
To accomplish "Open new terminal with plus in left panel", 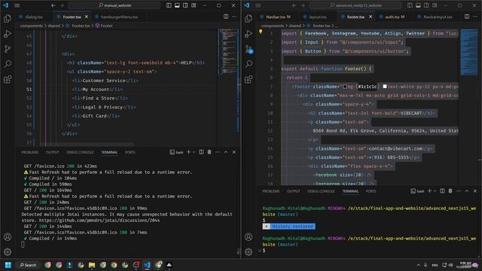I will [189, 152].
